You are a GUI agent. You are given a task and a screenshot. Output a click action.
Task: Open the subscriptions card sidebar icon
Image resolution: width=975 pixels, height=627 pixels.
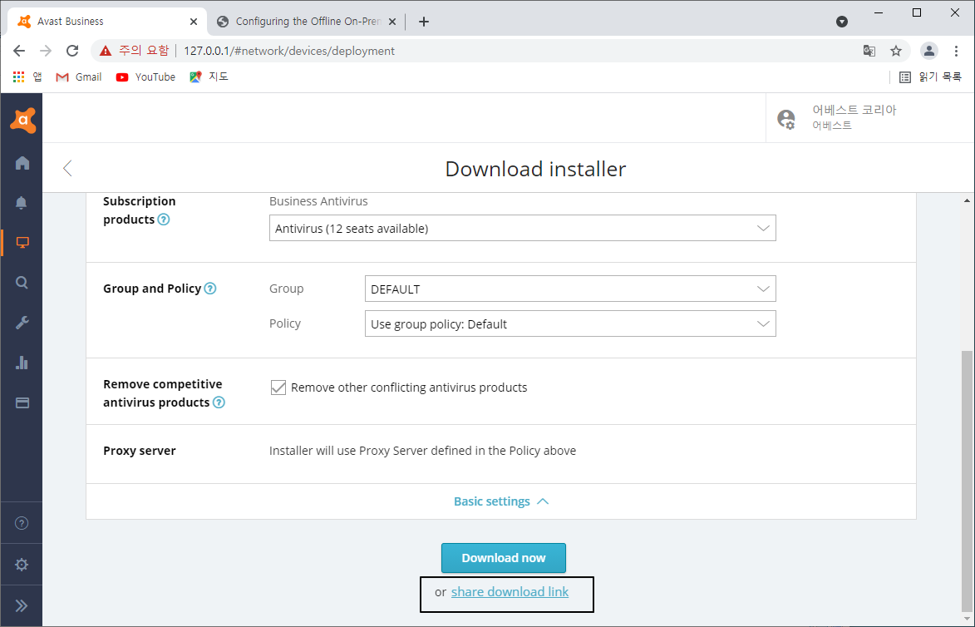click(x=22, y=403)
